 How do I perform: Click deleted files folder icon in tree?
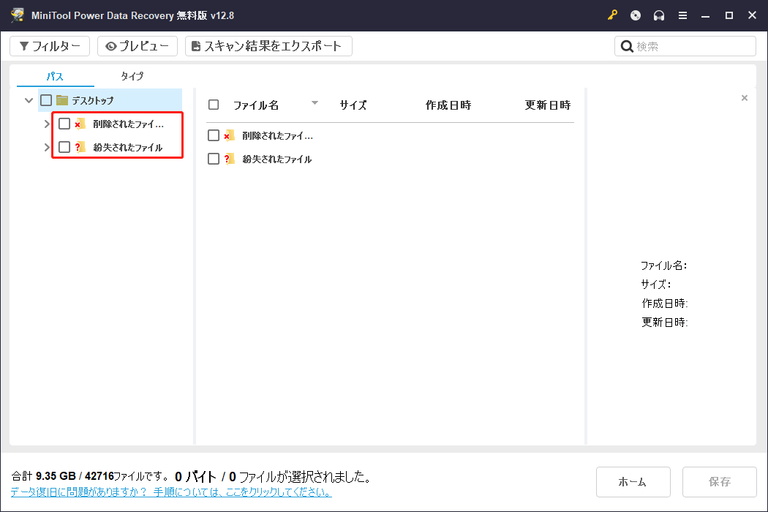pos(80,124)
